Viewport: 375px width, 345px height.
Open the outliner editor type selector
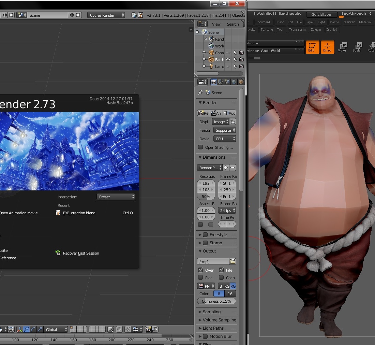click(202, 24)
